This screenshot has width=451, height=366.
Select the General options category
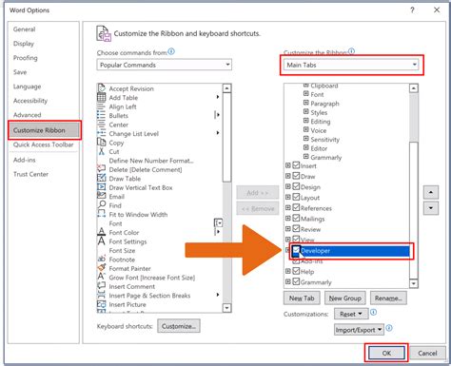tap(25, 29)
